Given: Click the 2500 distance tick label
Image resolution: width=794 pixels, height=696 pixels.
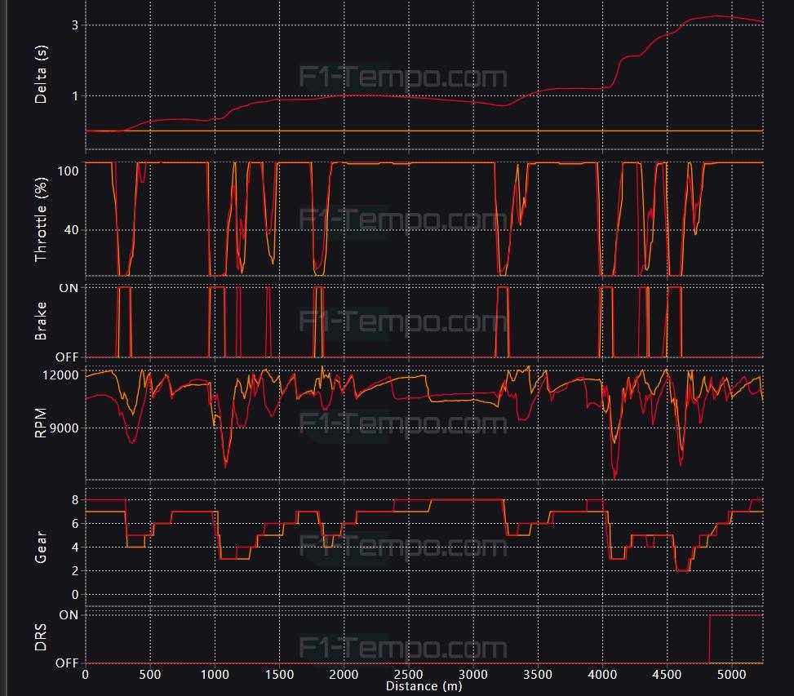Looking at the screenshot, I should click(x=409, y=674).
